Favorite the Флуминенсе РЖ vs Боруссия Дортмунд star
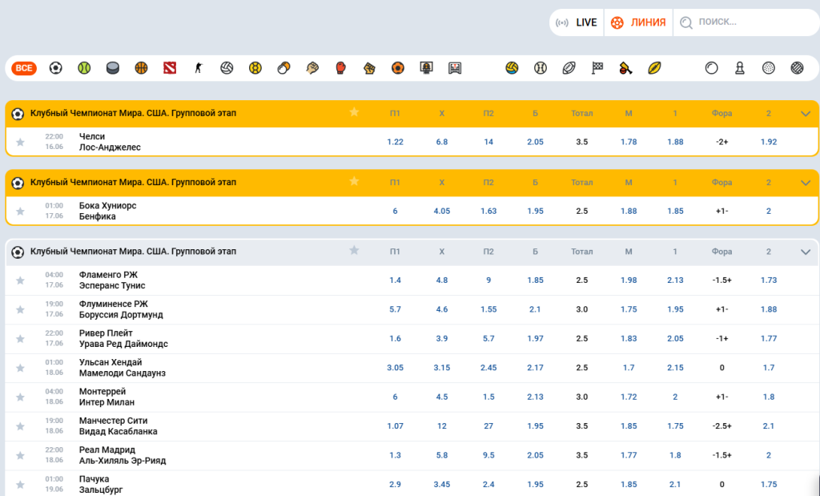 pyautogui.click(x=20, y=310)
